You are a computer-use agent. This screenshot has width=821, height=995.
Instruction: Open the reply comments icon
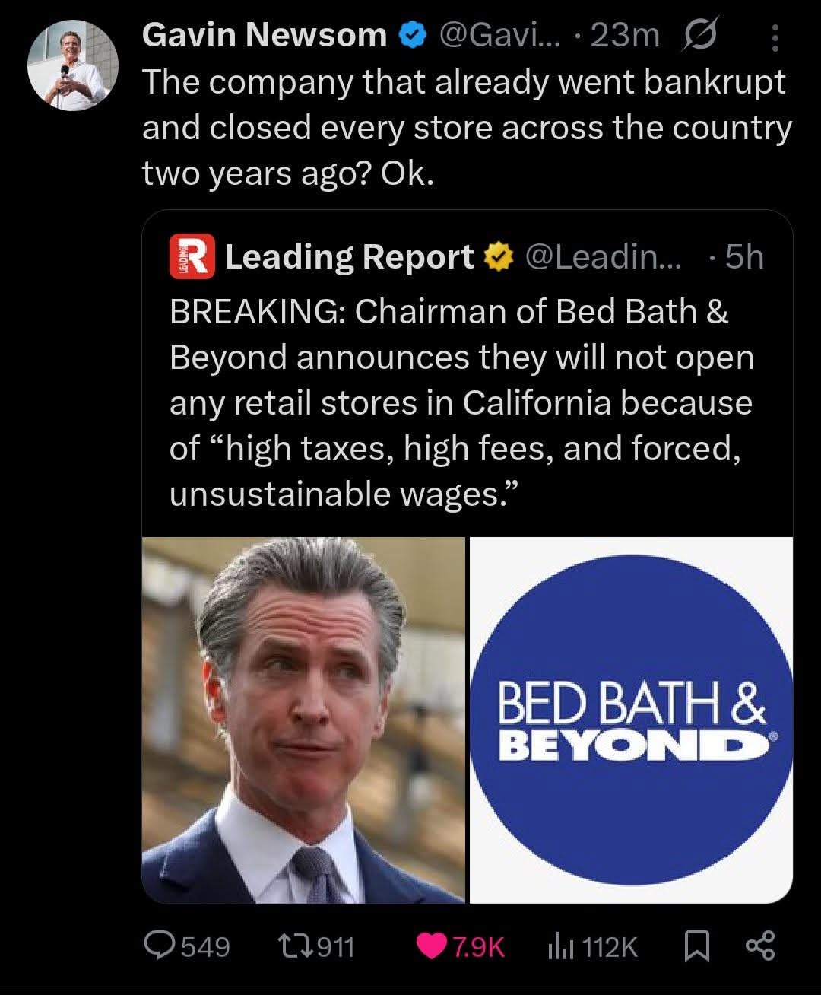click(x=159, y=946)
